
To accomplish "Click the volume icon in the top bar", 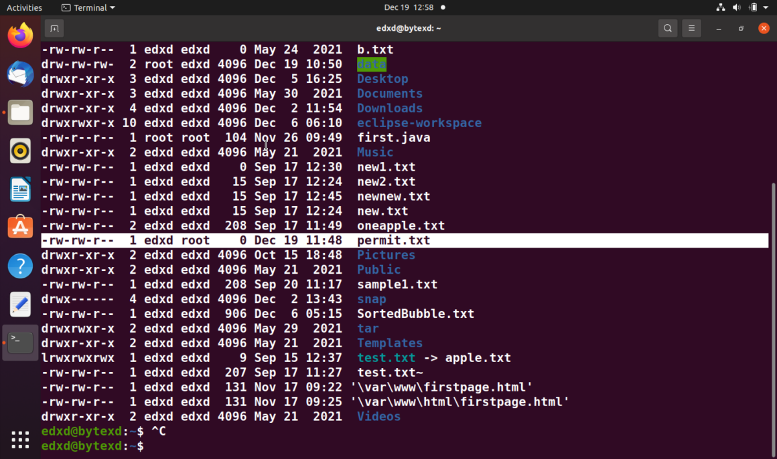I will (x=736, y=7).
